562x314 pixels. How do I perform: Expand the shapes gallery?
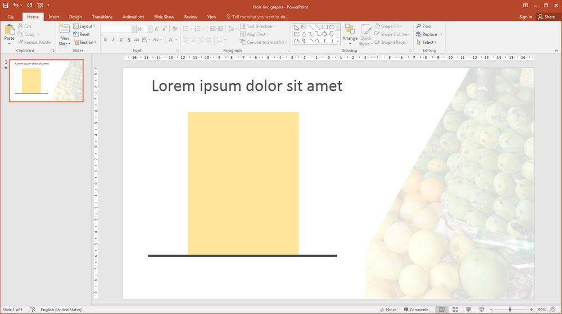338,41
